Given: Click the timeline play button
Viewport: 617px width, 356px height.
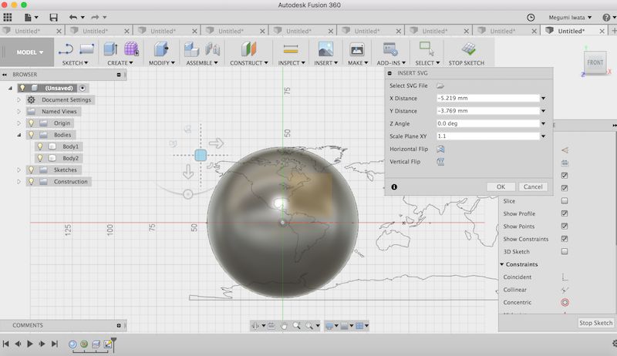Looking at the screenshot, I should pos(30,344).
